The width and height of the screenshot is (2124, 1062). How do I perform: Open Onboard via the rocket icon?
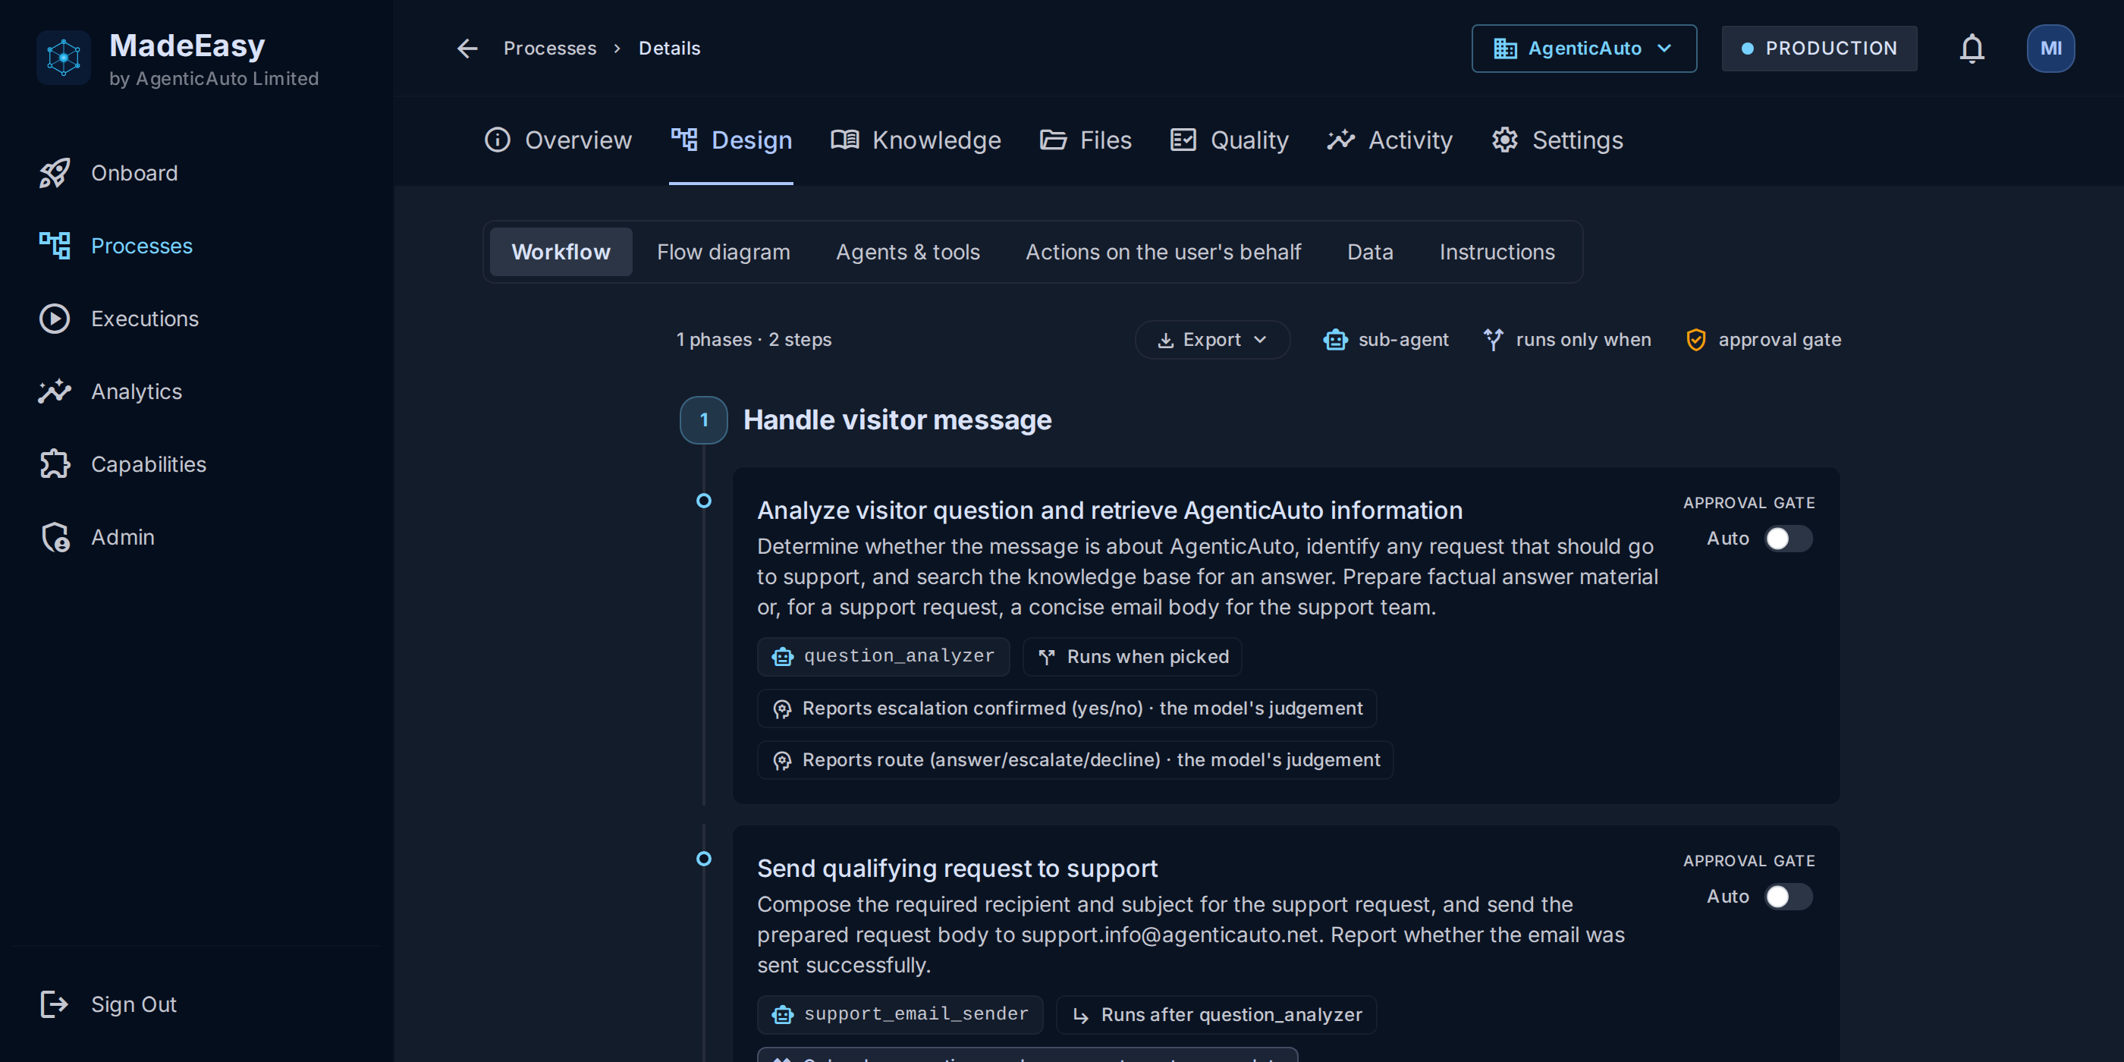55,173
